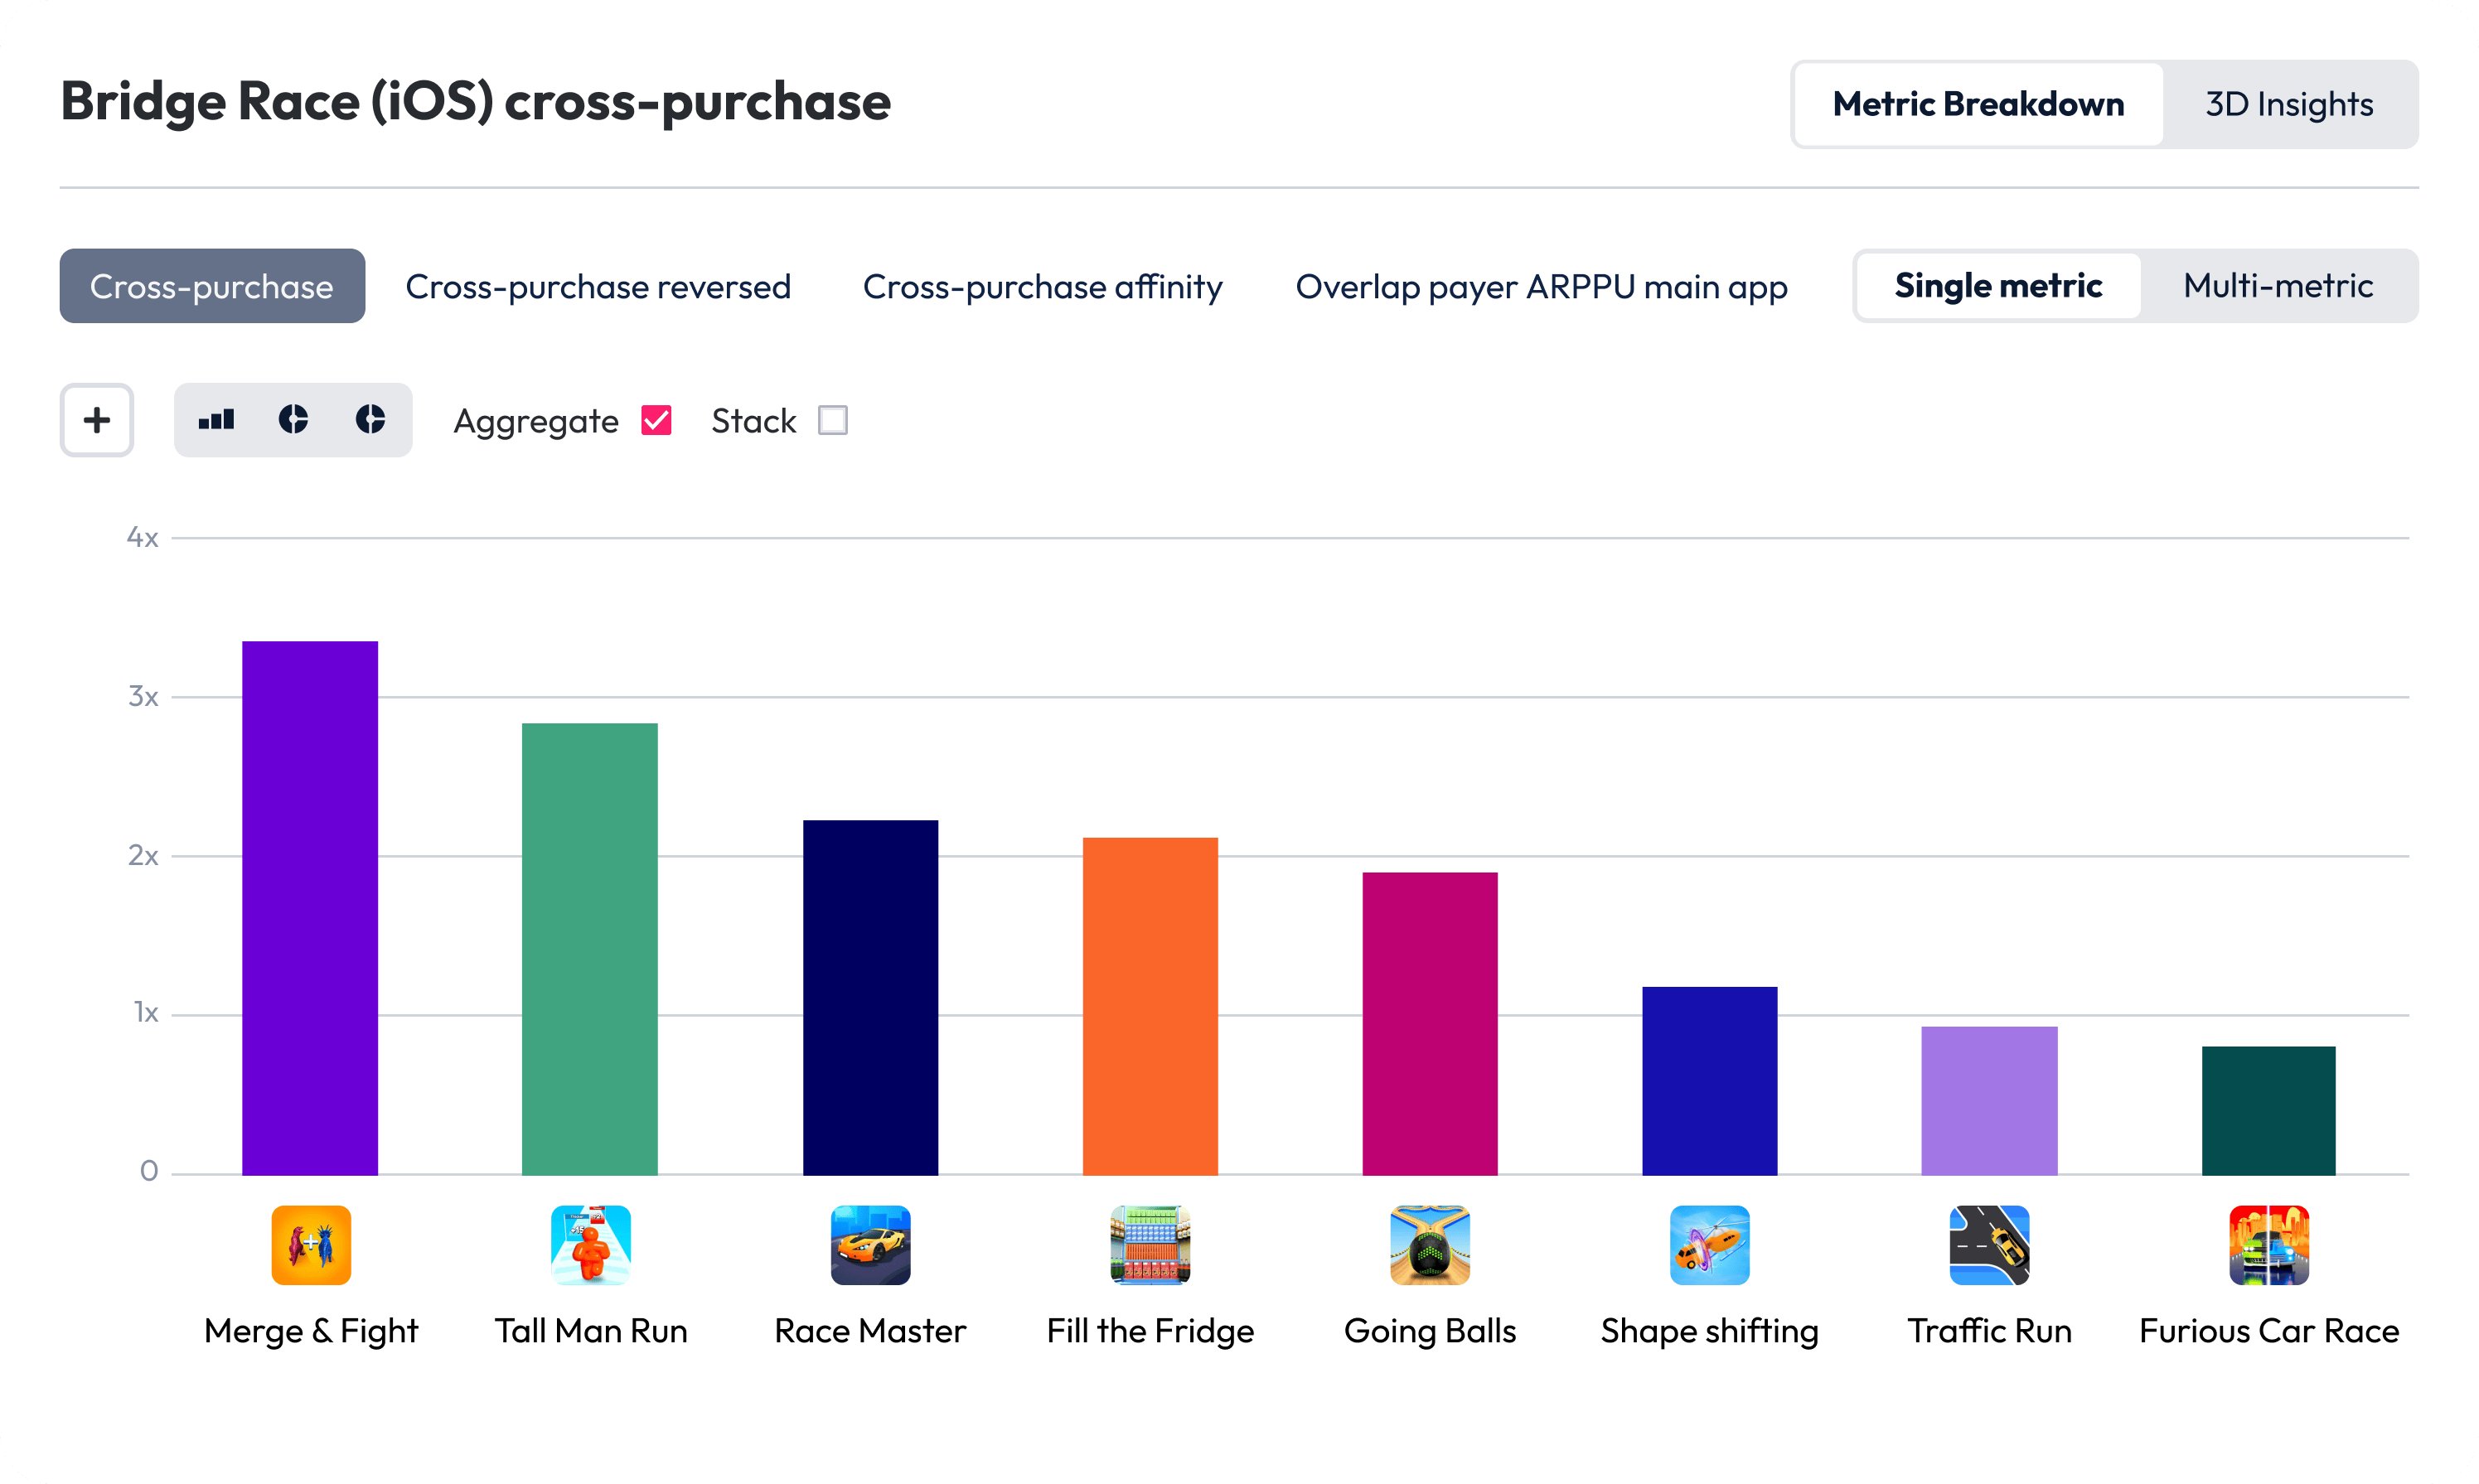Switch to Multi-metric mode

click(2277, 286)
